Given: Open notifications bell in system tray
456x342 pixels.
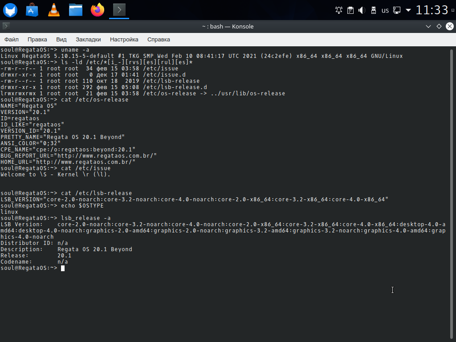Looking at the screenshot, I should [339, 11].
